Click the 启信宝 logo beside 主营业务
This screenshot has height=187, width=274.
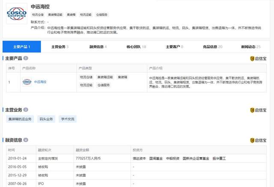tap(259, 110)
